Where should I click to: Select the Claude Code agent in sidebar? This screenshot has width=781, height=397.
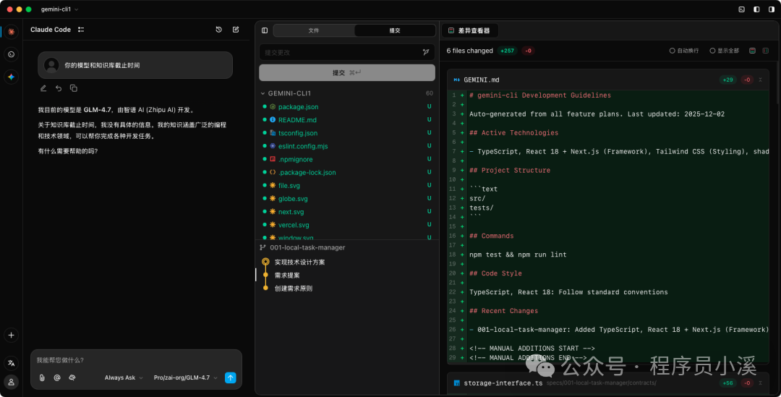(x=11, y=31)
